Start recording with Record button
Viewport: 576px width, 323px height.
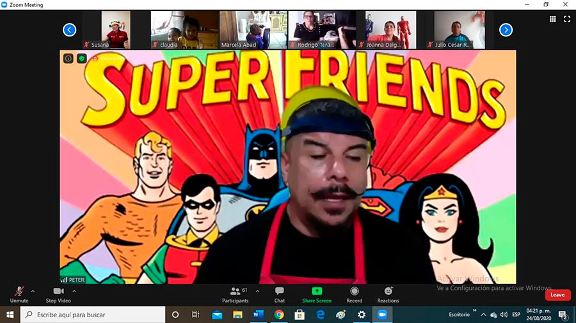(354, 295)
